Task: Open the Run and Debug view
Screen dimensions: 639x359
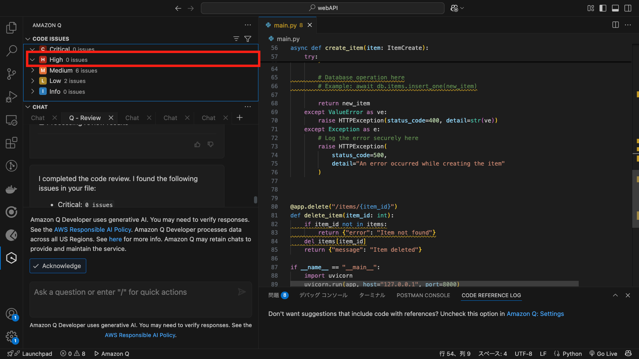Action: point(11,97)
